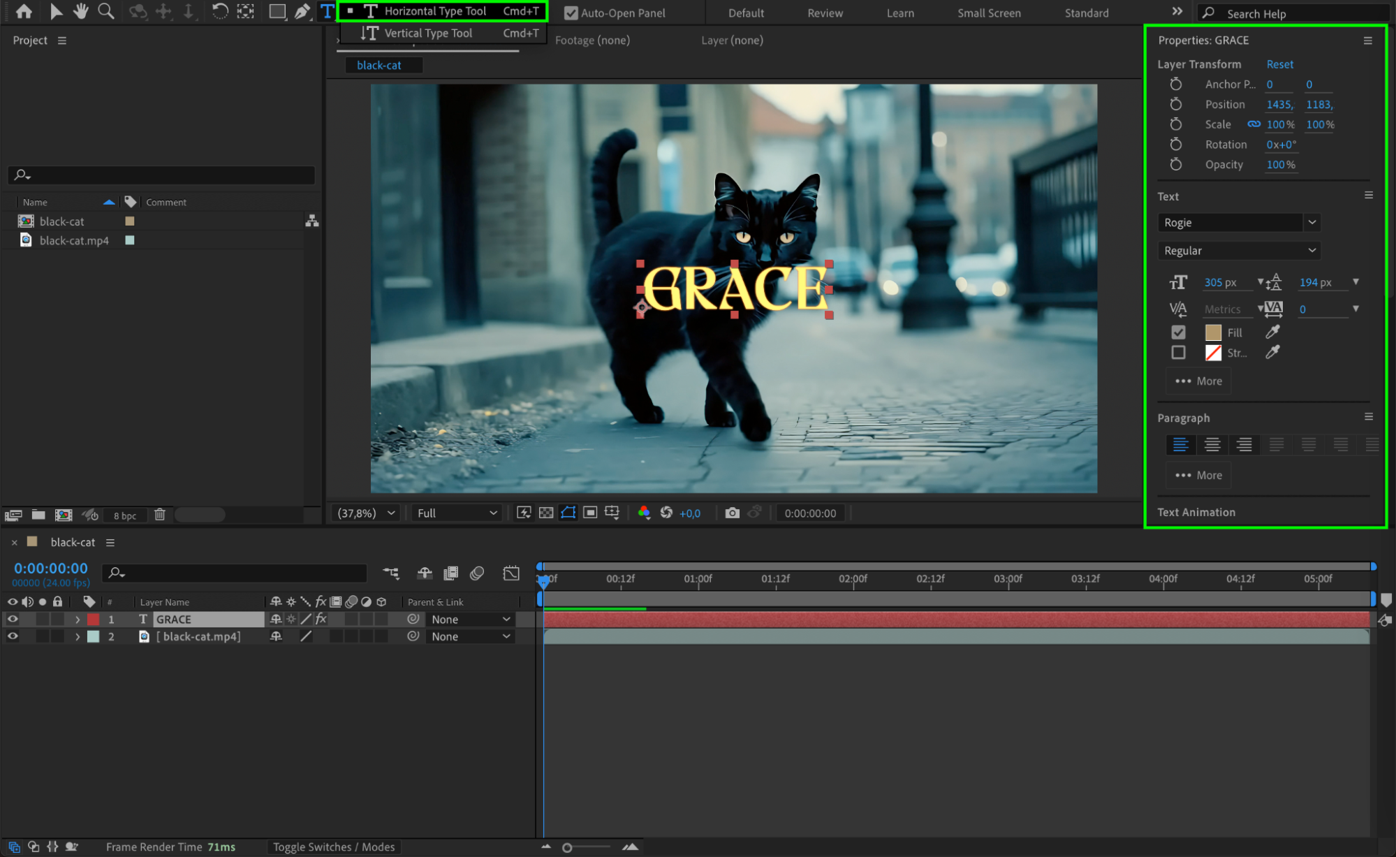Click Toggle Switches / Modes button
This screenshot has width=1396, height=857.
(334, 847)
